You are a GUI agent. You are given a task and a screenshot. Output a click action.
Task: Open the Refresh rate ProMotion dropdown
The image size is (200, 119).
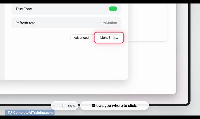click(109, 23)
